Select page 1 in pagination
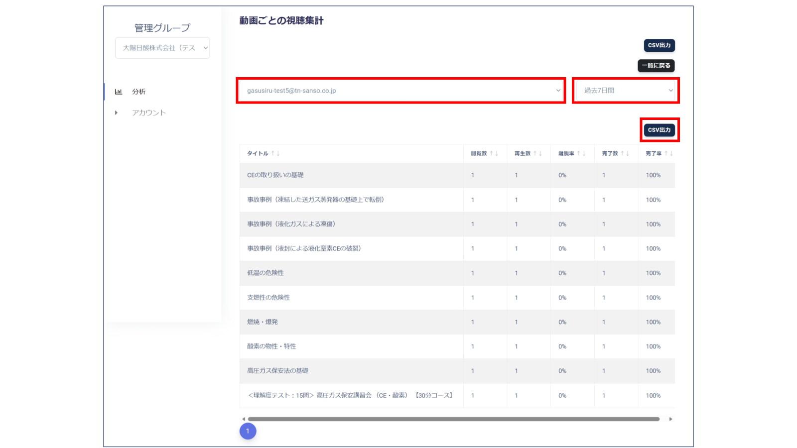Image resolution: width=797 pixels, height=448 pixels. pos(248,431)
